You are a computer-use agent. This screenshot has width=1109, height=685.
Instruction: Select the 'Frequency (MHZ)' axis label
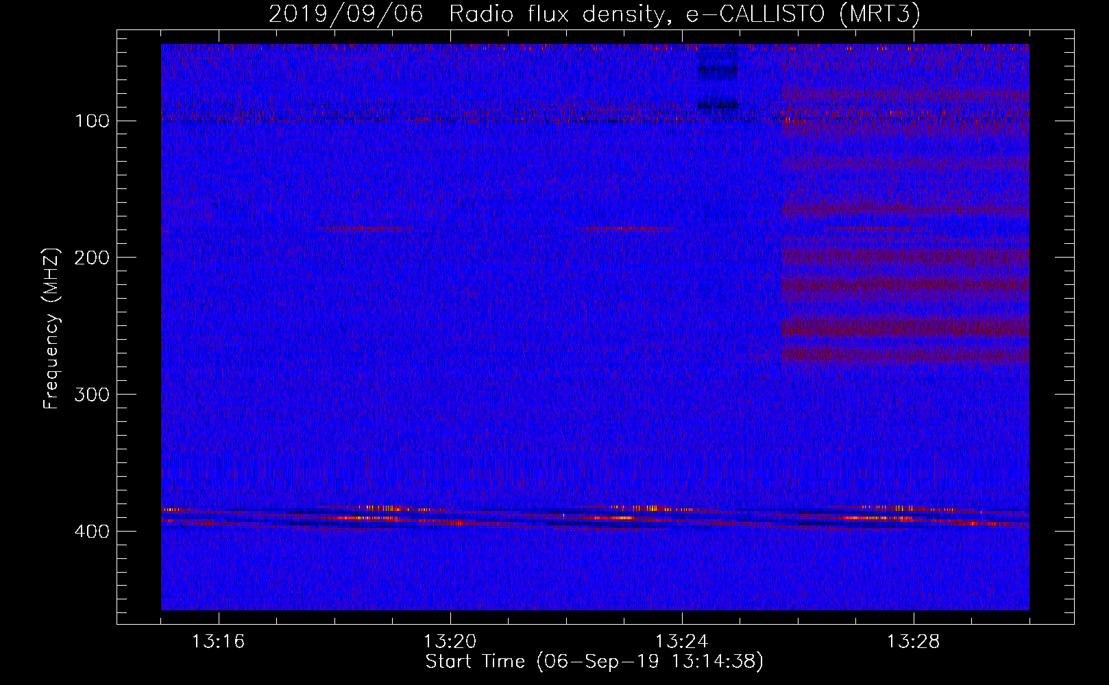click(x=51, y=328)
